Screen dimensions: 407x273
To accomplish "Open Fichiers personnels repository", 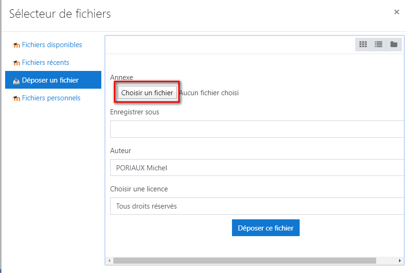I will pos(51,98).
